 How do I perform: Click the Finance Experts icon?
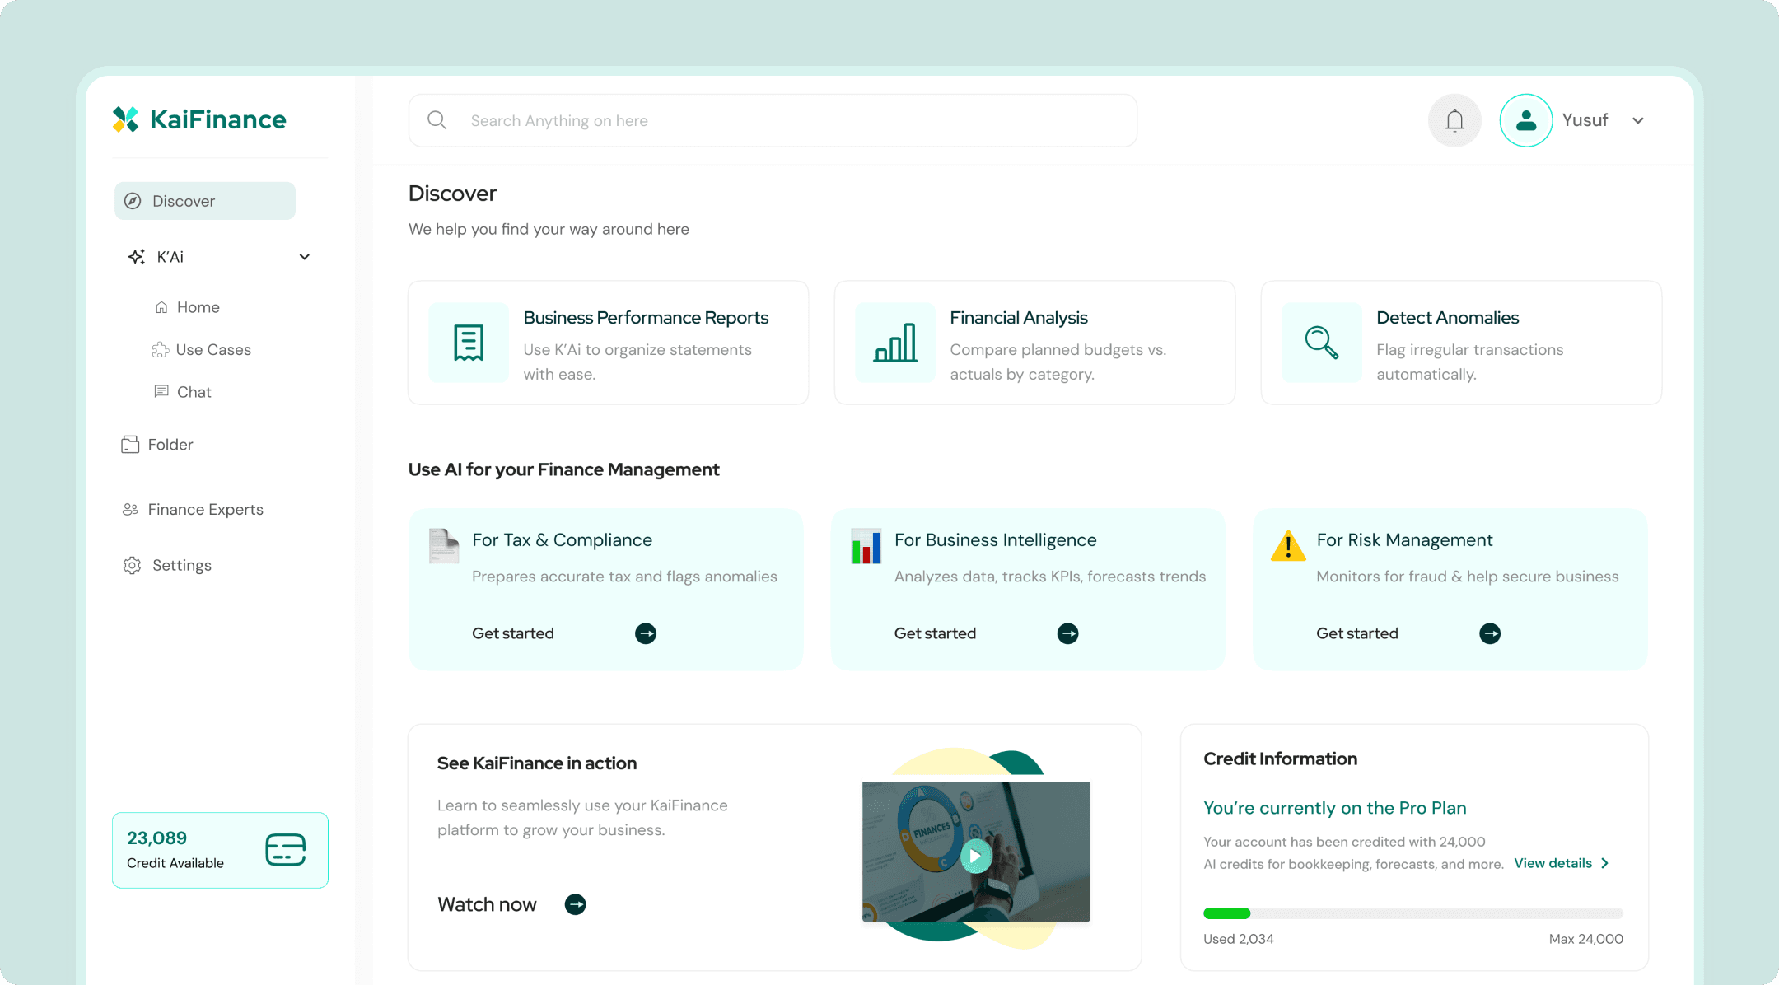pyautogui.click(x=130, y=509)
